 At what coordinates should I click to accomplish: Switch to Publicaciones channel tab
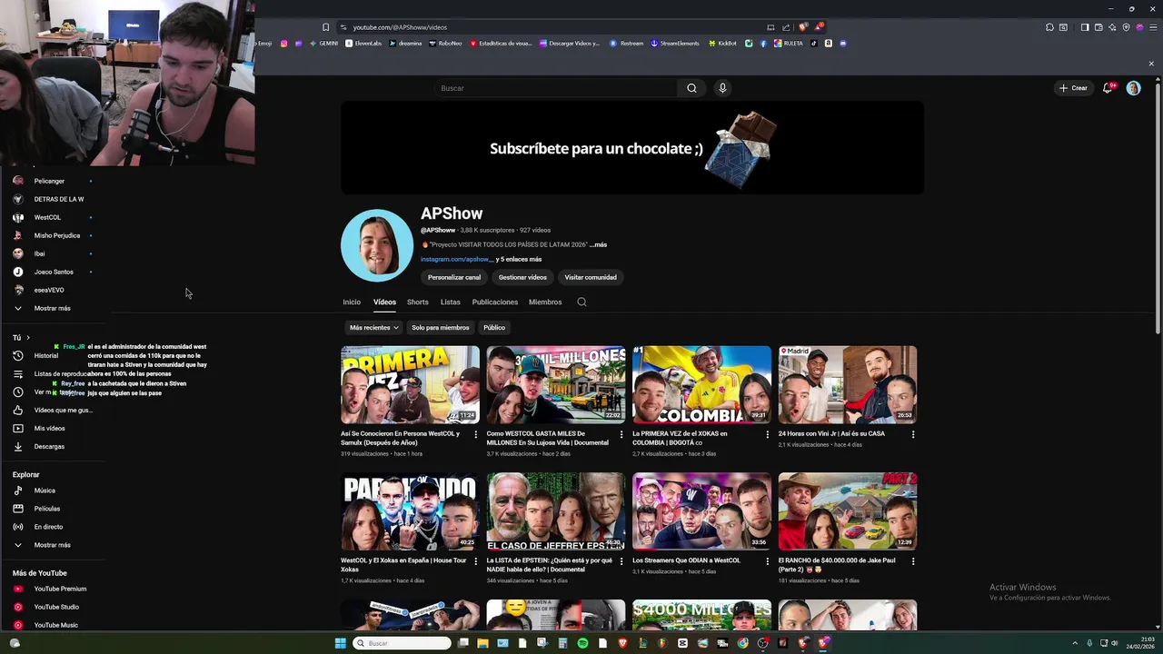click(495, 302)
